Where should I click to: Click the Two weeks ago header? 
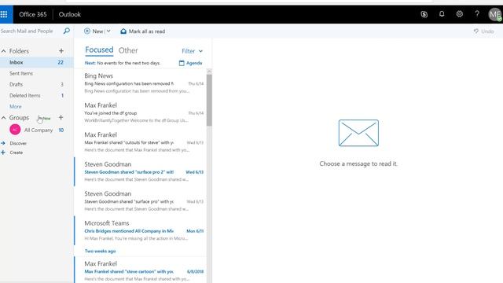click(x=100, y=251)
